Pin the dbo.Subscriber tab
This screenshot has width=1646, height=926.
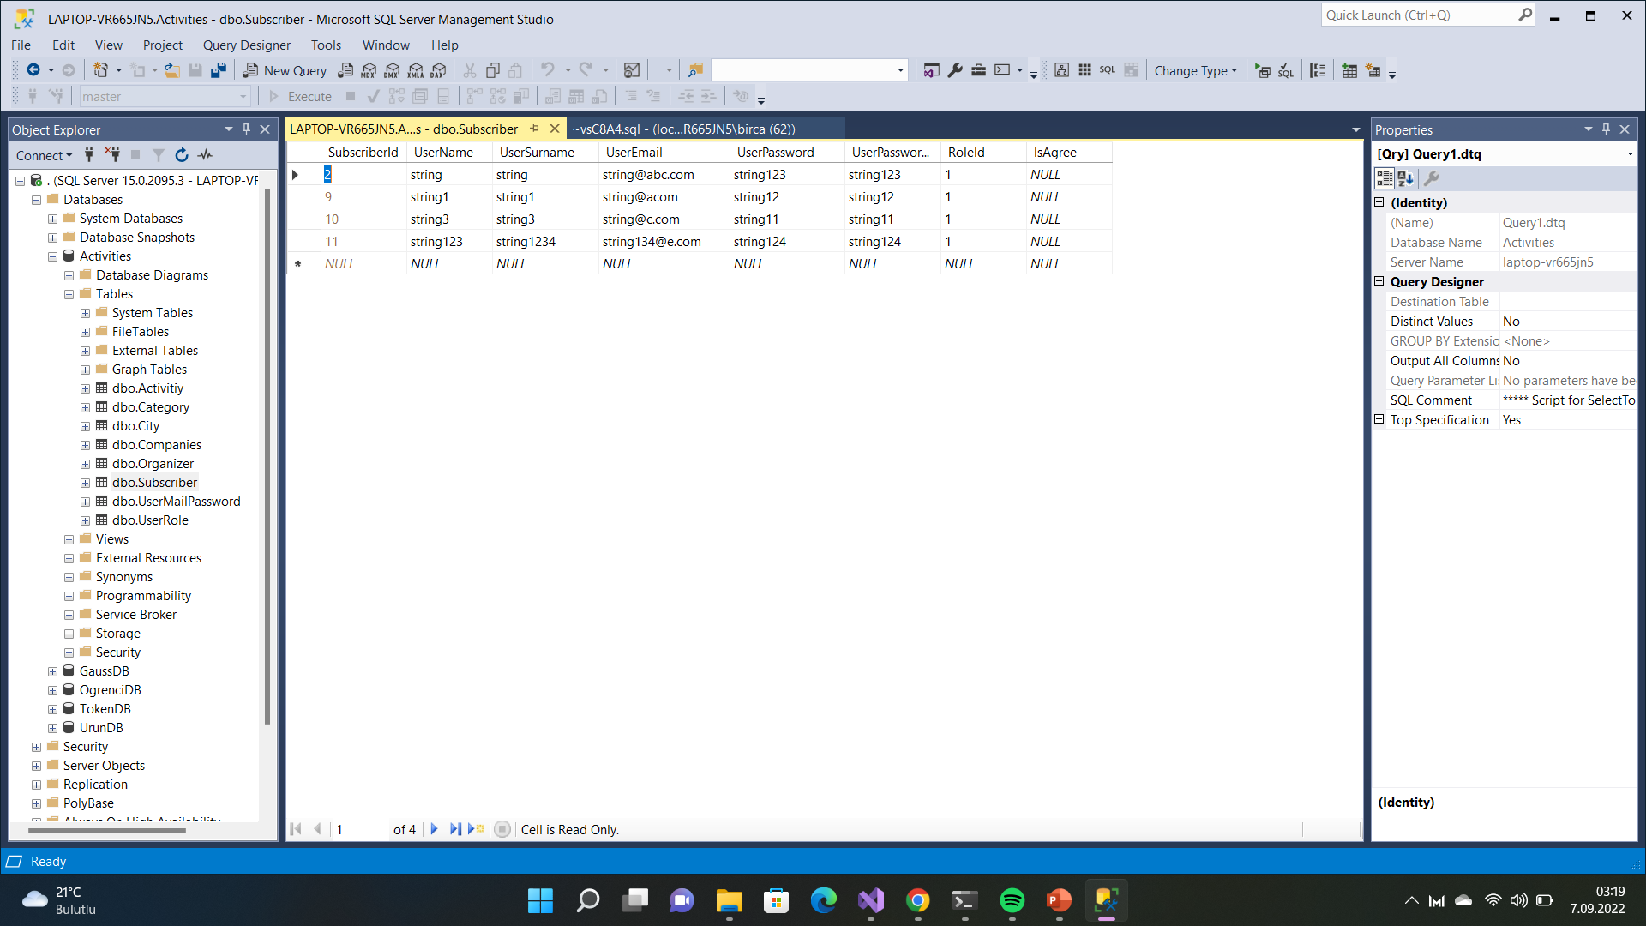point(535,129)
